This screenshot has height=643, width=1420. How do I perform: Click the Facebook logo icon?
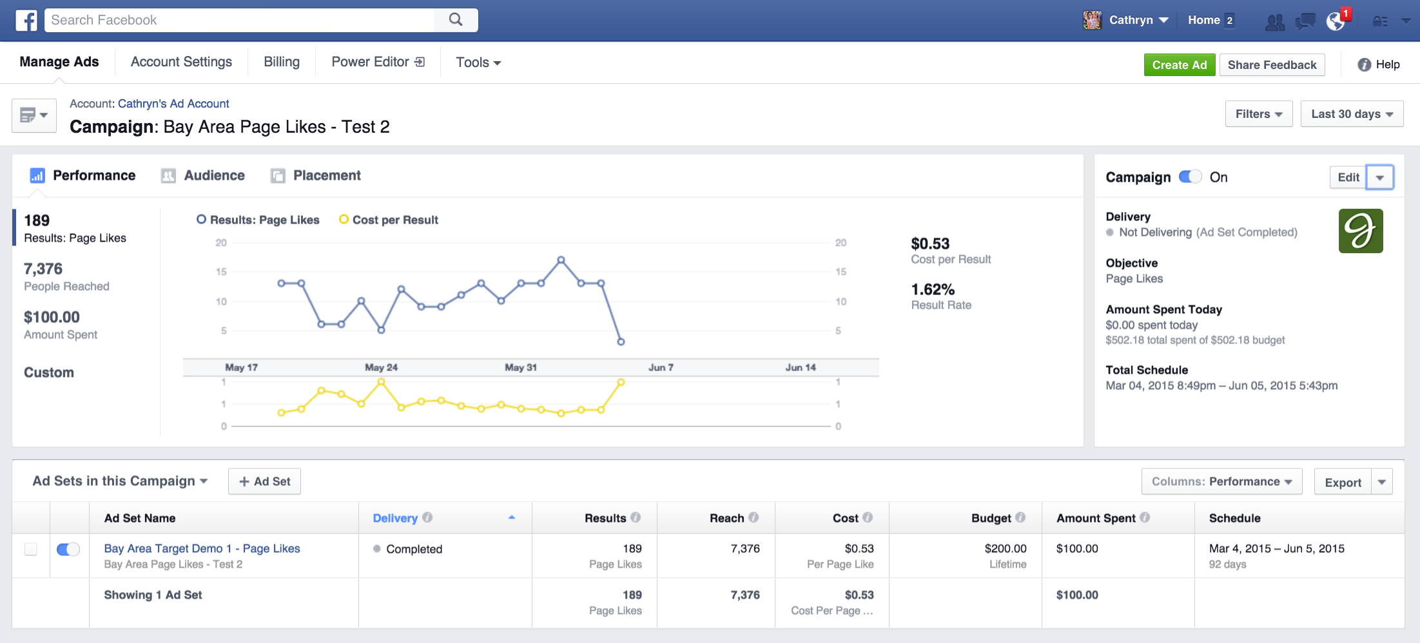pos(26,20)
